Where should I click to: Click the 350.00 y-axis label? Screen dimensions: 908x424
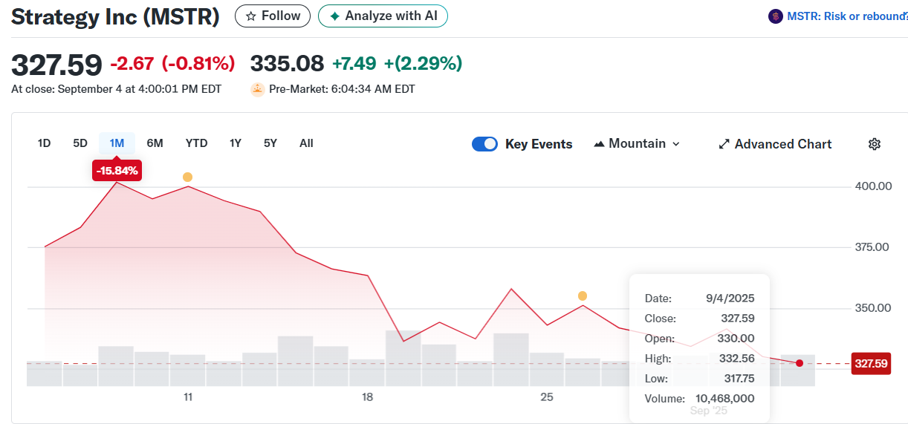point(873,308)
